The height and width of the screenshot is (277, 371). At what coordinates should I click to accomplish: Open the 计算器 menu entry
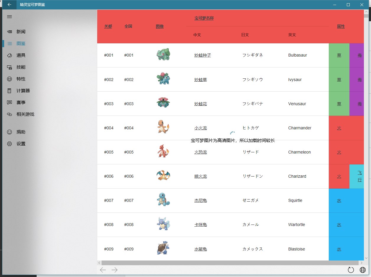(50, 91)
